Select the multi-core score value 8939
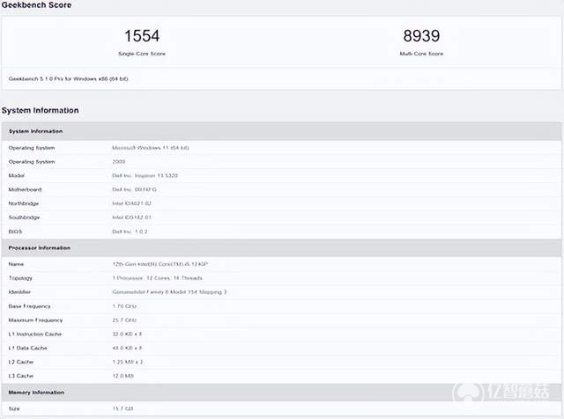 (x=421, y=36)
